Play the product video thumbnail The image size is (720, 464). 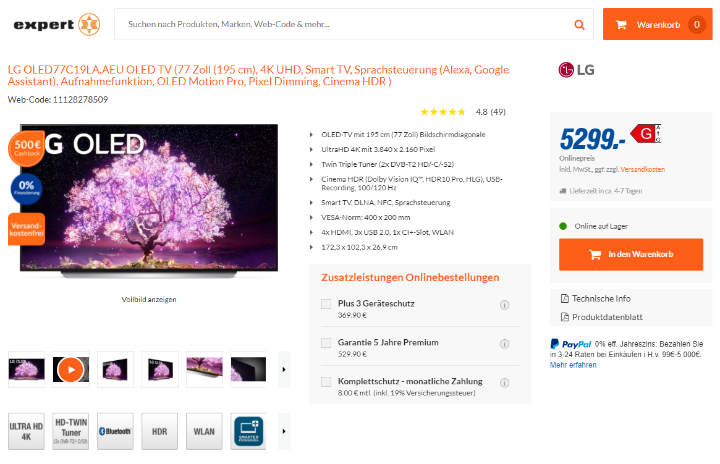tap(70, 369)
